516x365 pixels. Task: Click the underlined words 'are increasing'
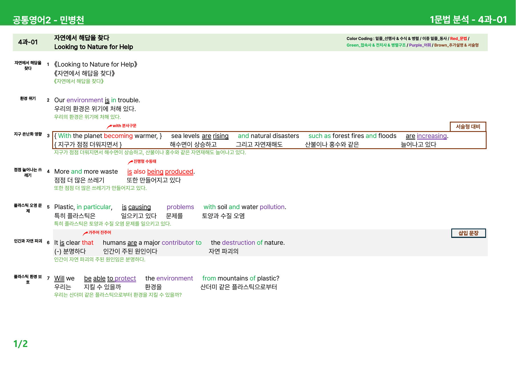[426, 136]
